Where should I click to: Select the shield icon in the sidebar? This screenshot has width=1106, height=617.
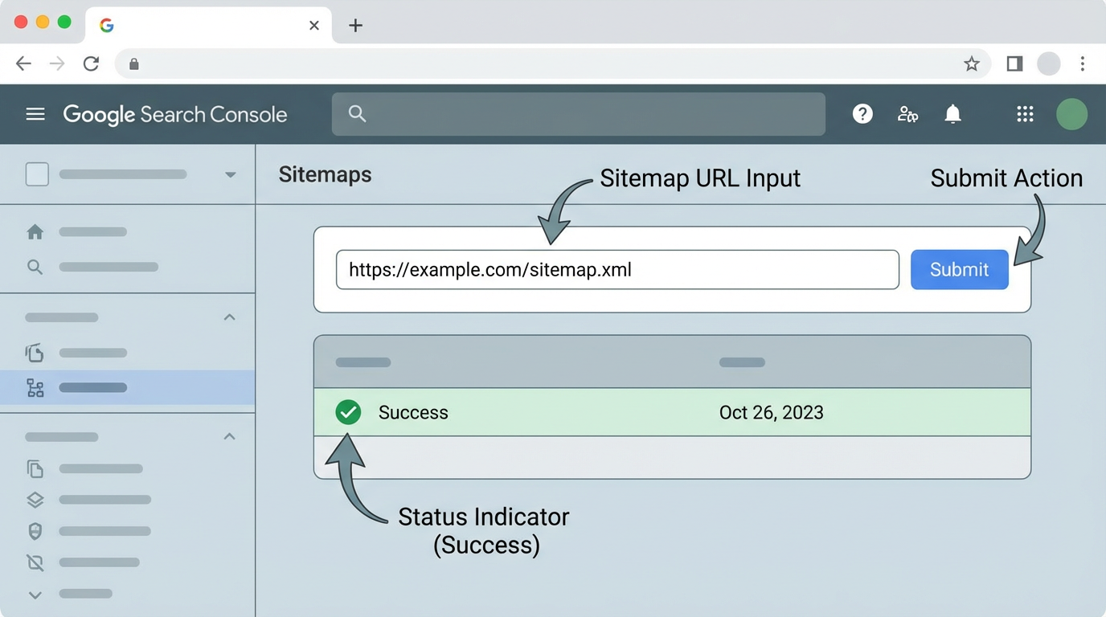(35, 531)
